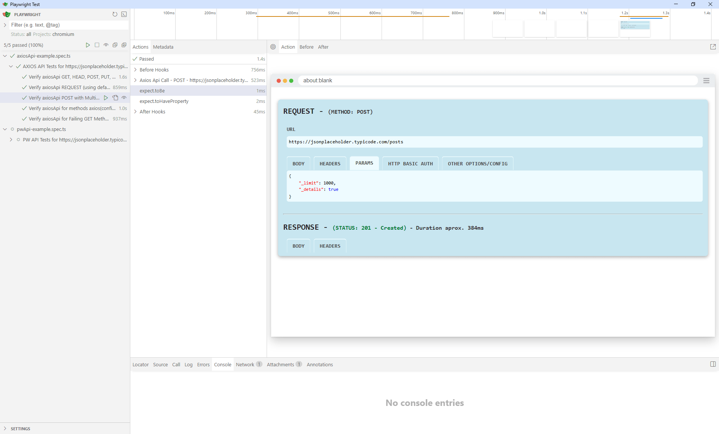Stop test execution using the square icon
The image size is (719, 434).
click(x=97, y=45)
